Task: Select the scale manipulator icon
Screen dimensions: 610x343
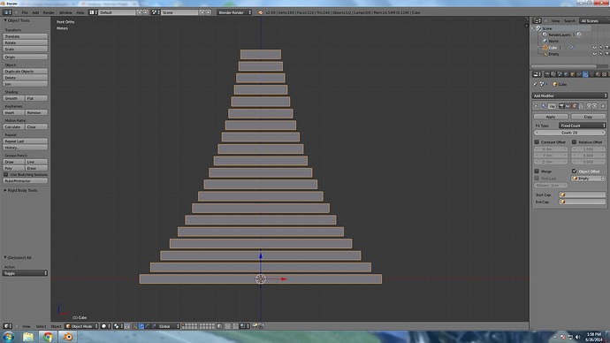Action: (x=154, y=326)
